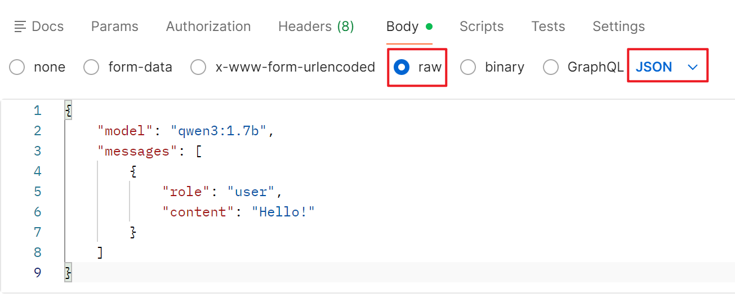The width and height of the screenshot is (735, 297).
Task: Open the Params tab
Action: point(114,26)
